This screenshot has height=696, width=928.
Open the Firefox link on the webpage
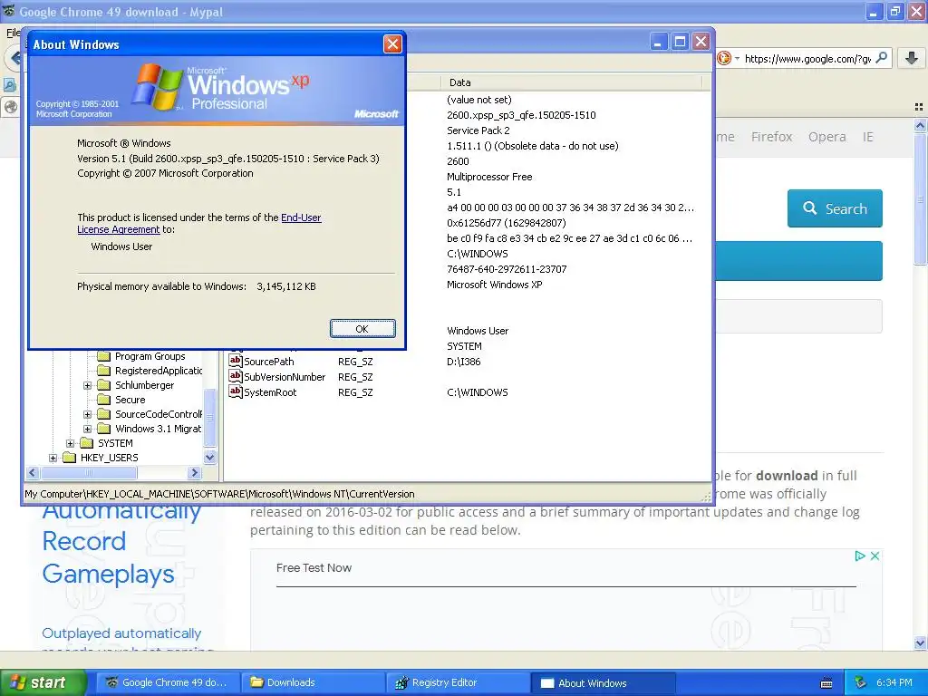point(771,137)
